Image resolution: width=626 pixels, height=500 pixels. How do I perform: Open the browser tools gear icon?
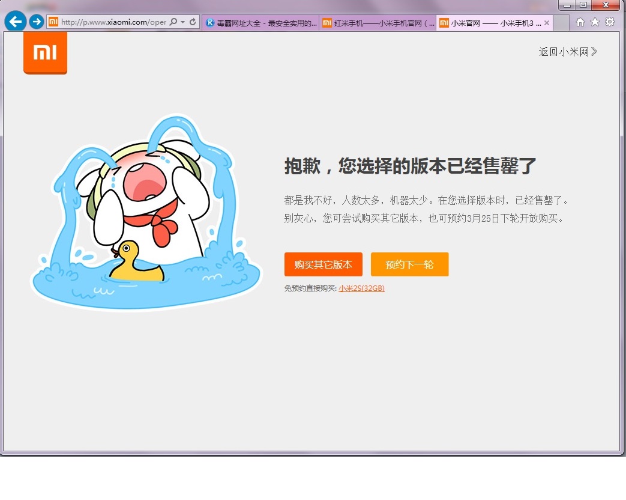[610, 22]
